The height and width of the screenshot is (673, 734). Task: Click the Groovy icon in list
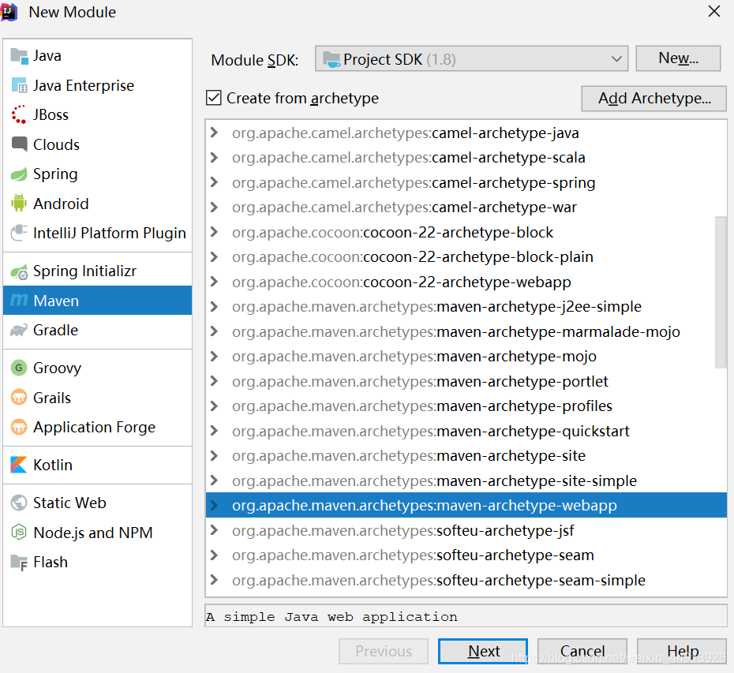(x=19, y=368)
